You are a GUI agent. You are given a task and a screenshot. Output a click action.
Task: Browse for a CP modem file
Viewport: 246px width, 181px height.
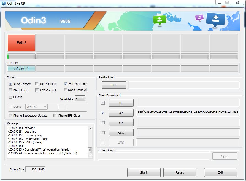click(121, 123)
